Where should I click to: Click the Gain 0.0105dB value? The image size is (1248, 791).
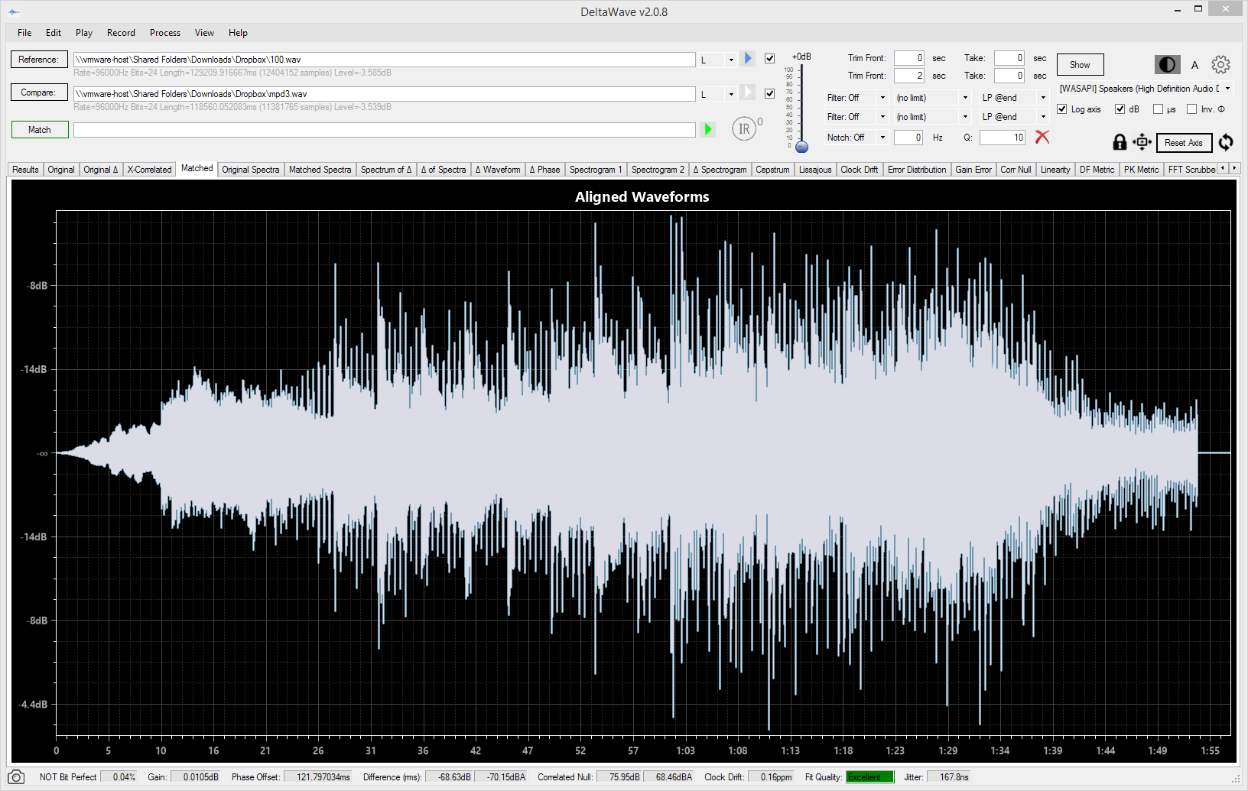(x=195, y=777)
